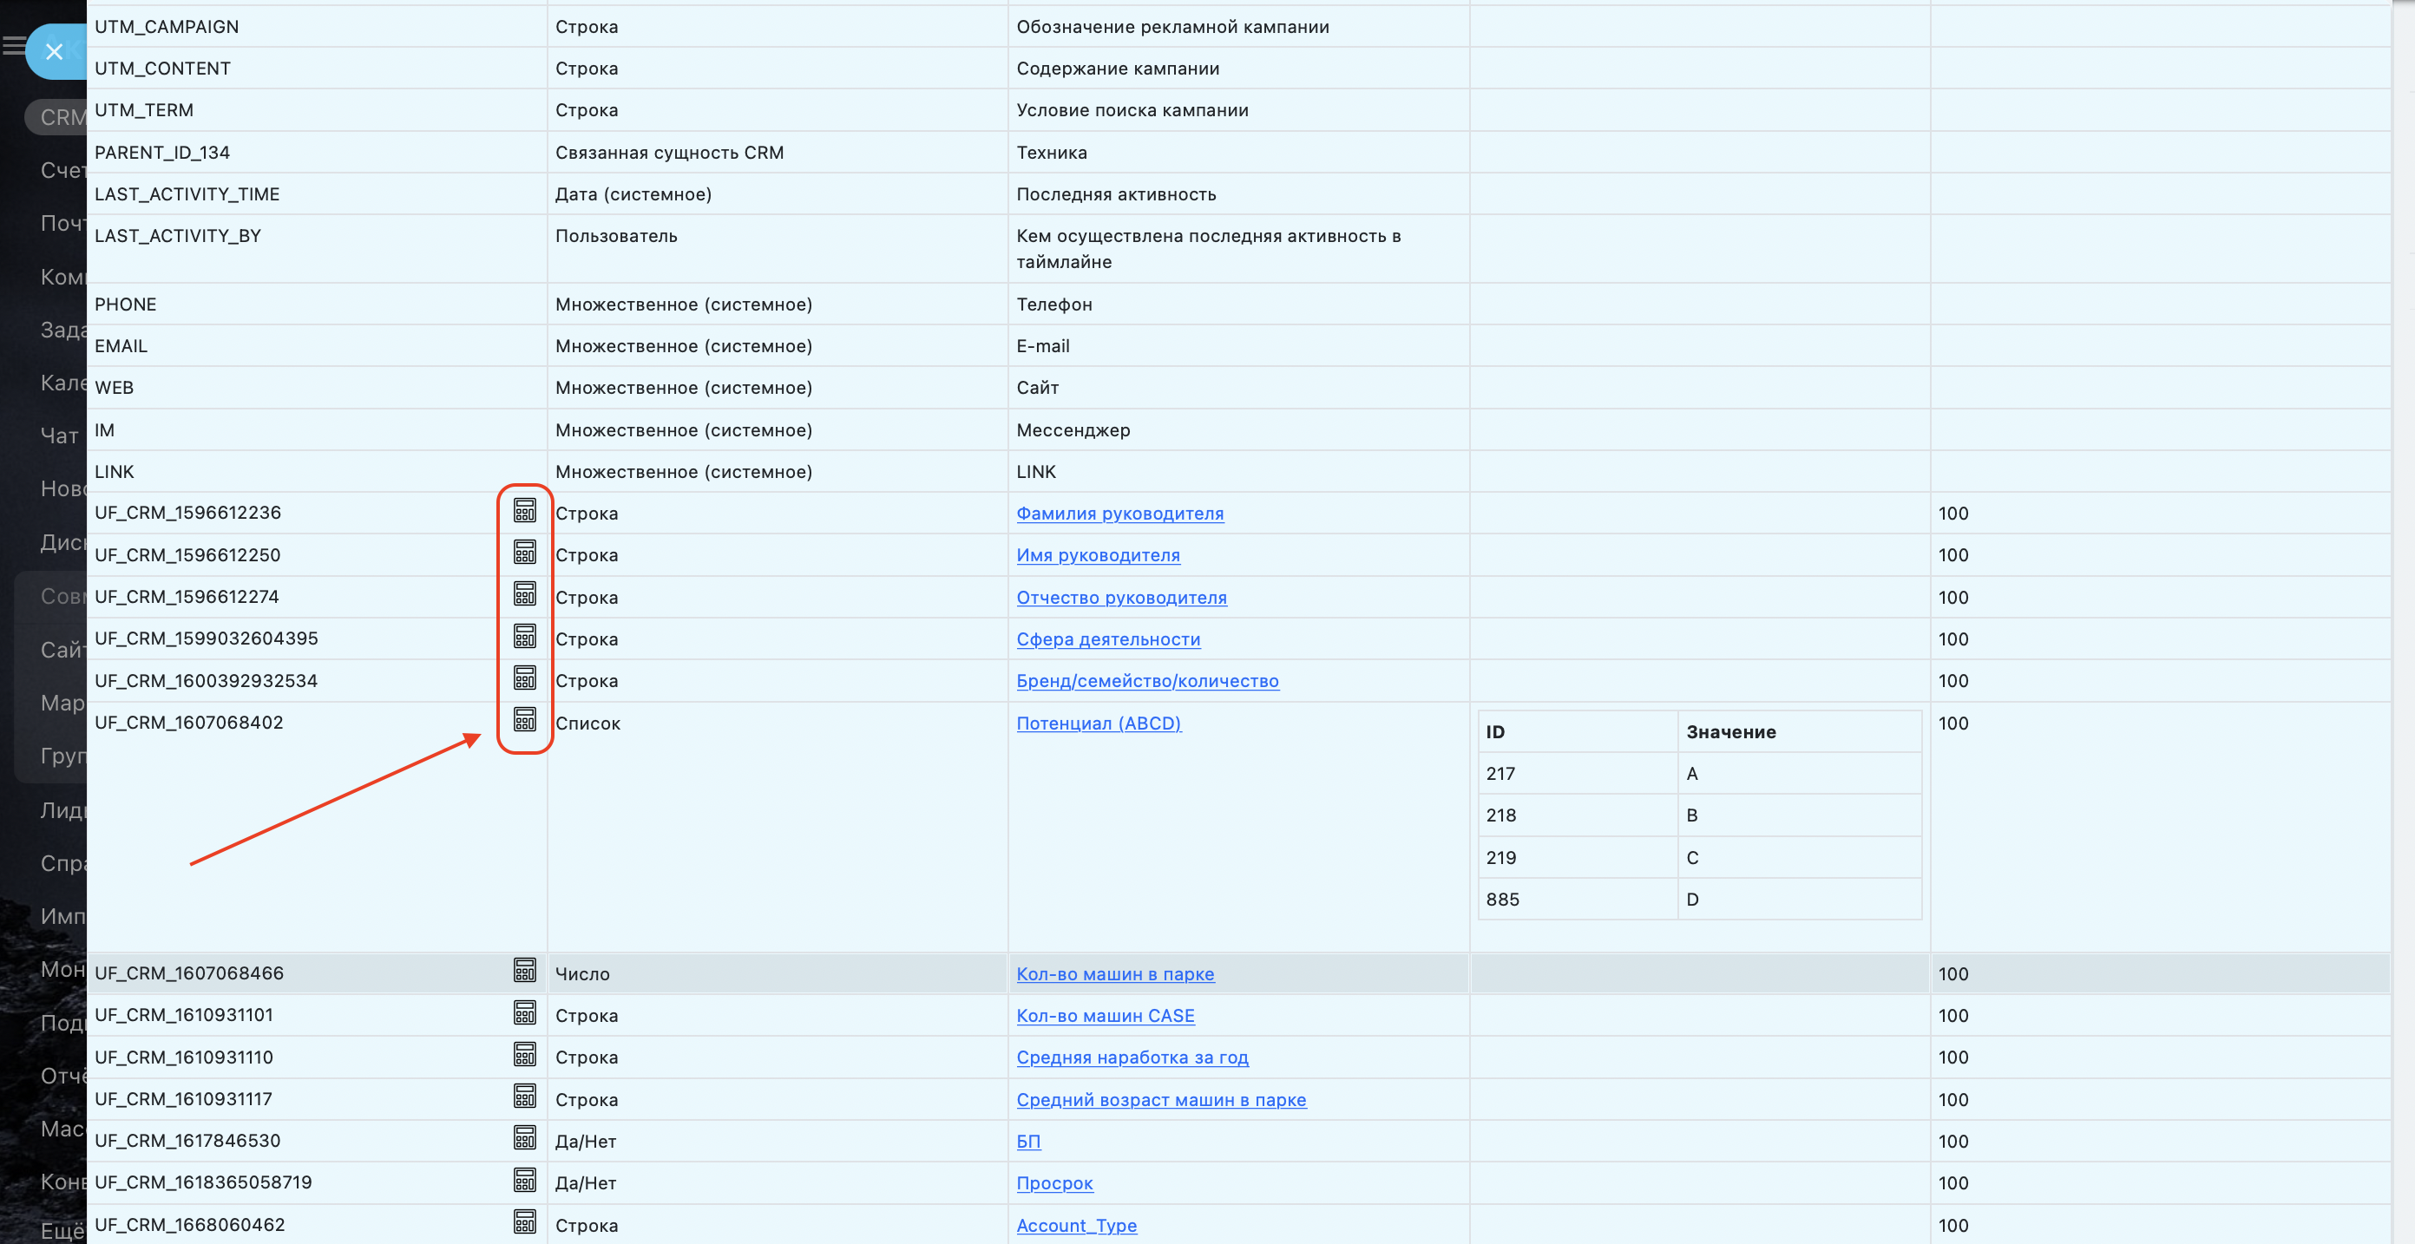Image resolution: width=2415 pixels, height=1244 pixels.
Task: Click the Account_Type field link
Action: pos(1076,1224)
